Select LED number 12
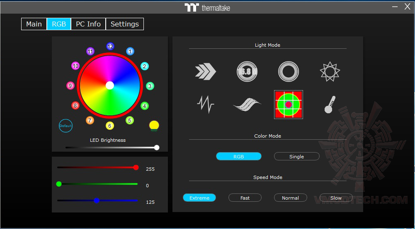Screen dimensions: 415x229 [110, 46]
